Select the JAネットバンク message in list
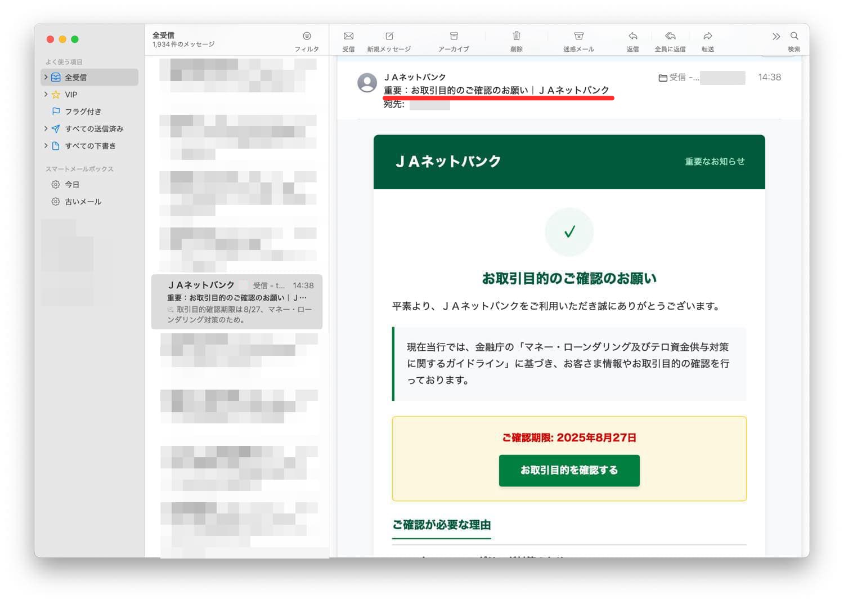Image resolution: width=844 pixels, height=603 pixels. (x=237, y=302)
